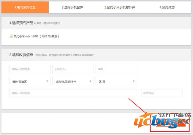Toggle the 预约小米Note 16GB checkbox
This screenshot has width=193, height=135.
(11, 36)
